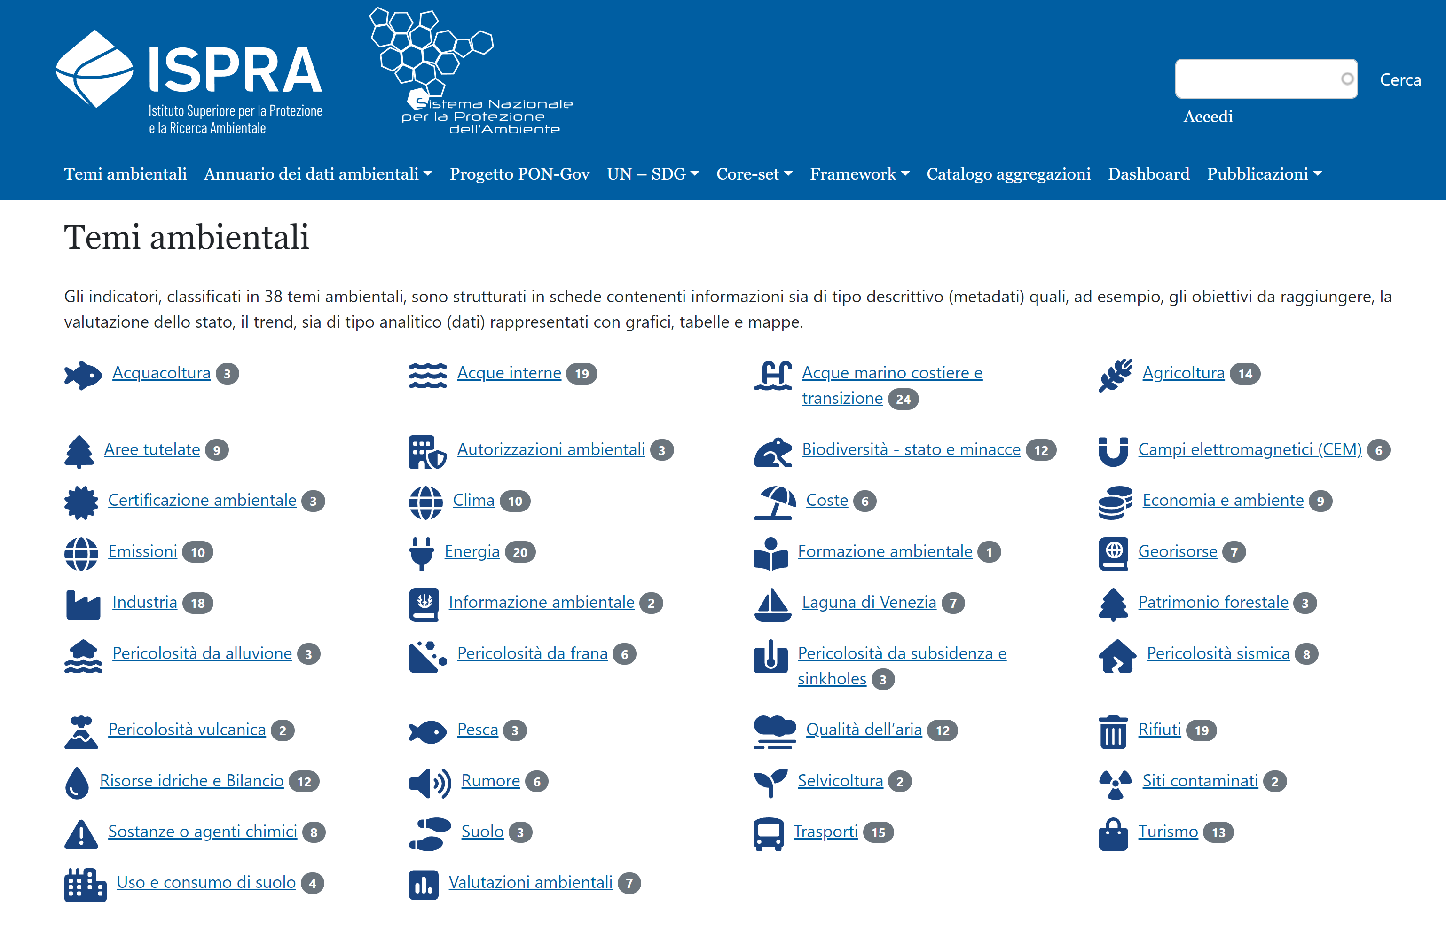Image resolution: width=1446 pixels, height=950 pixels.
Task: Click the ISPRA logo in header
Action: click(189, 82)
